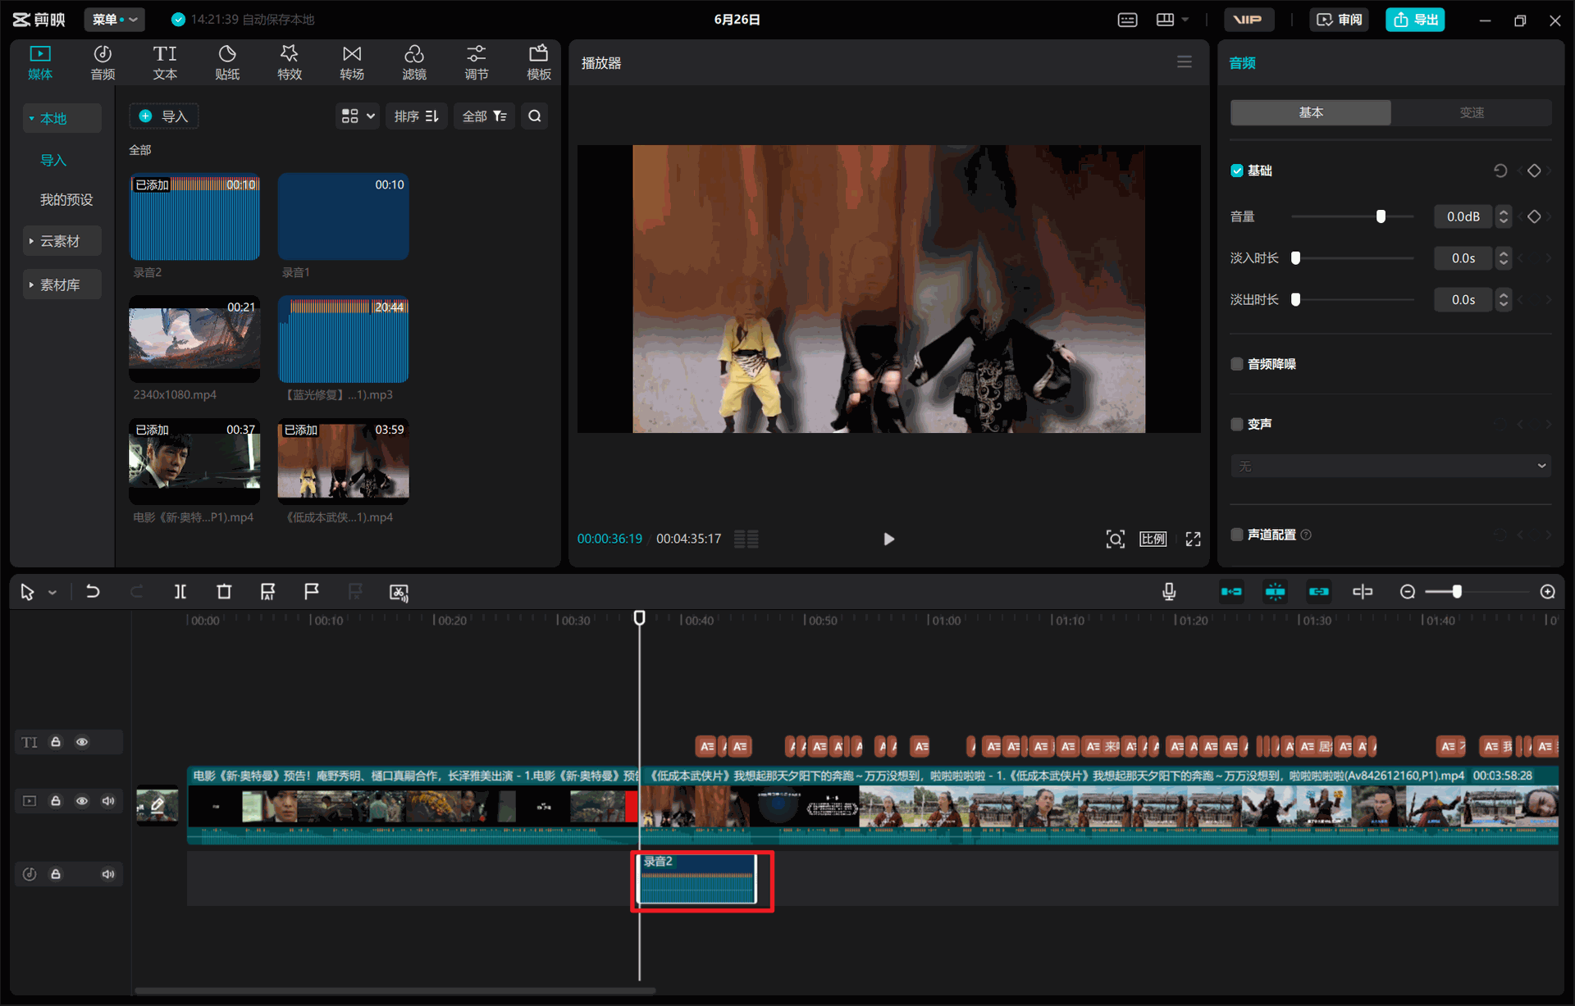Click the 比例 aspect ratio button

pos(1153,539)
